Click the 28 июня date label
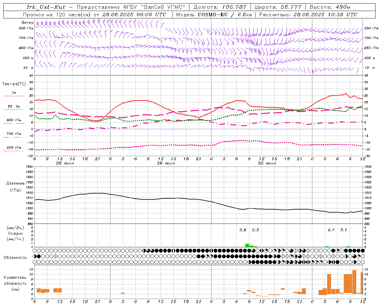380x304 pixels. click(x=65, y=163)
